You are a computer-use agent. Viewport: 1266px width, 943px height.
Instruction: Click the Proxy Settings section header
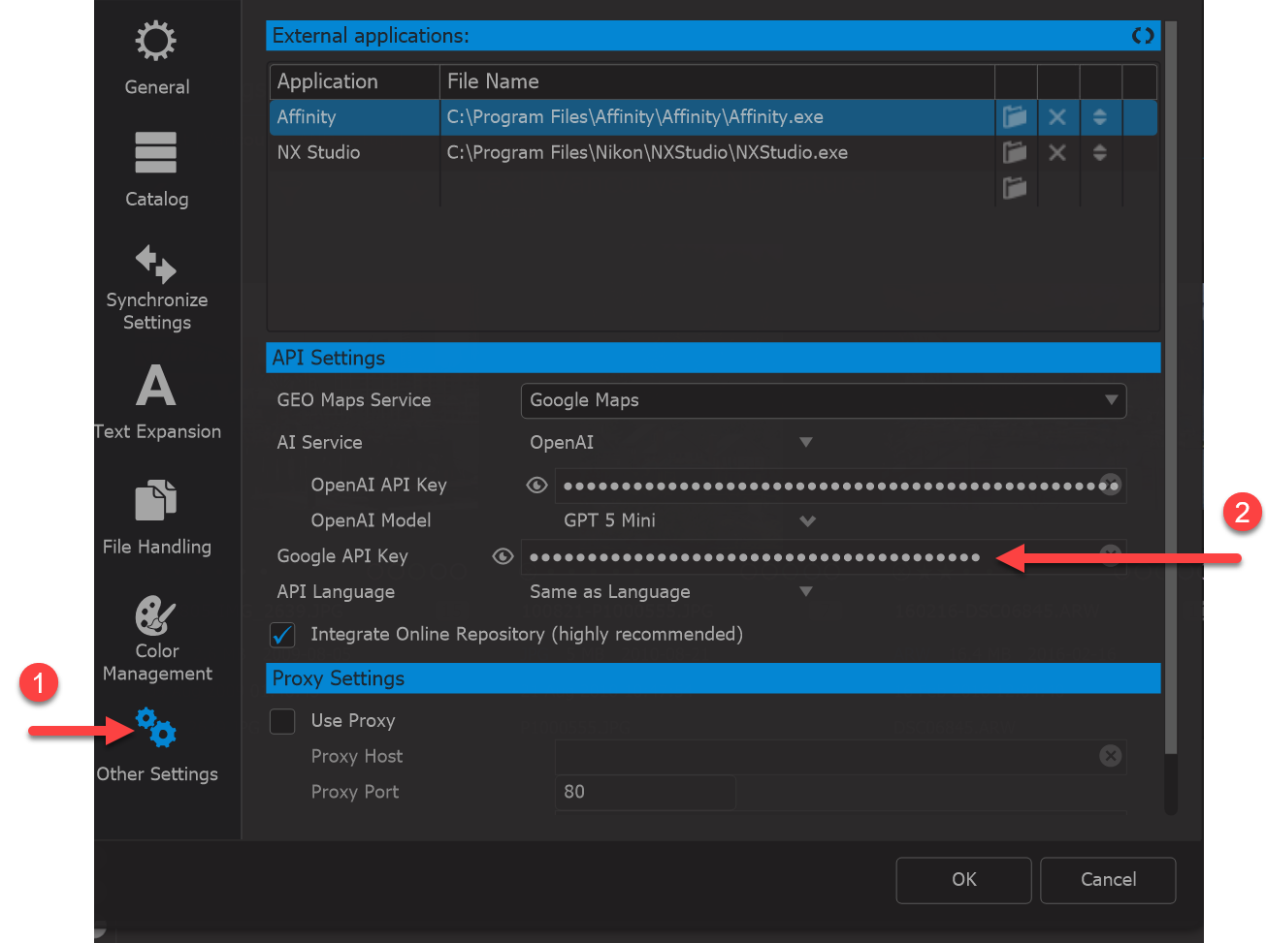pyautogui.click(x=713, y=678)
